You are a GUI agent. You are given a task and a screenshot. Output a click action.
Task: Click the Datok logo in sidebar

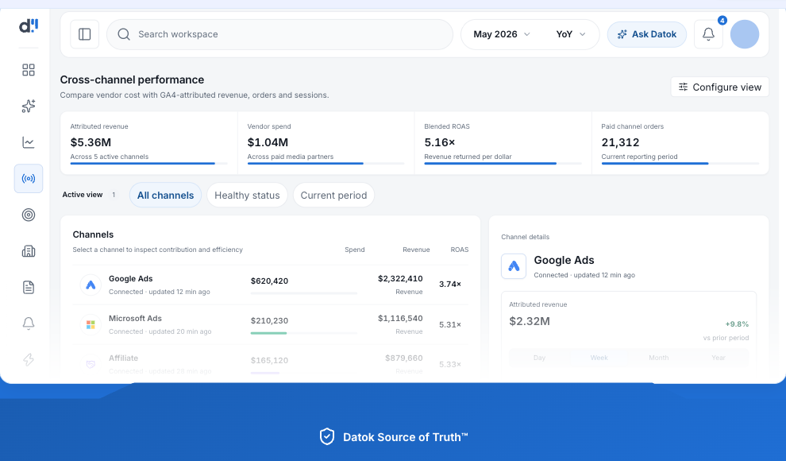coord(29,26)
